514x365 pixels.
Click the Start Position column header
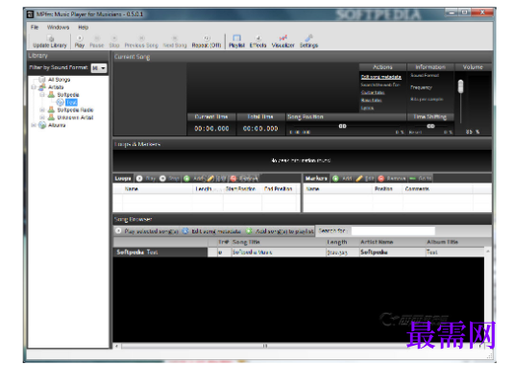[242, 188]
